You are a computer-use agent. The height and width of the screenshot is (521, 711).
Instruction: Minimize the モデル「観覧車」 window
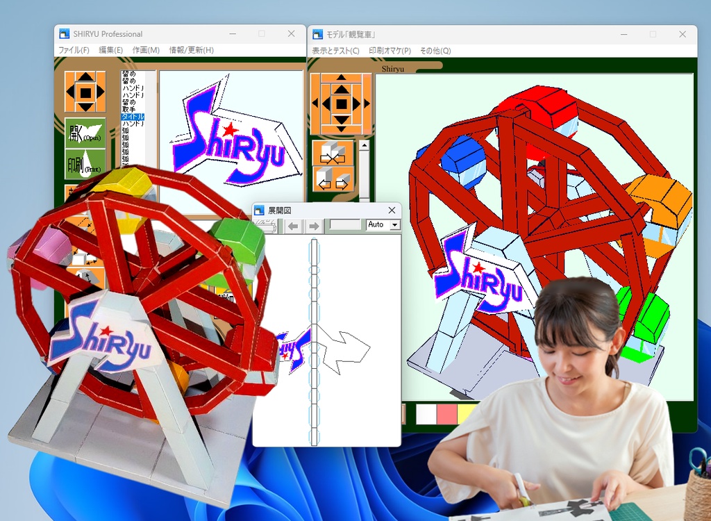tap(624, 34)
